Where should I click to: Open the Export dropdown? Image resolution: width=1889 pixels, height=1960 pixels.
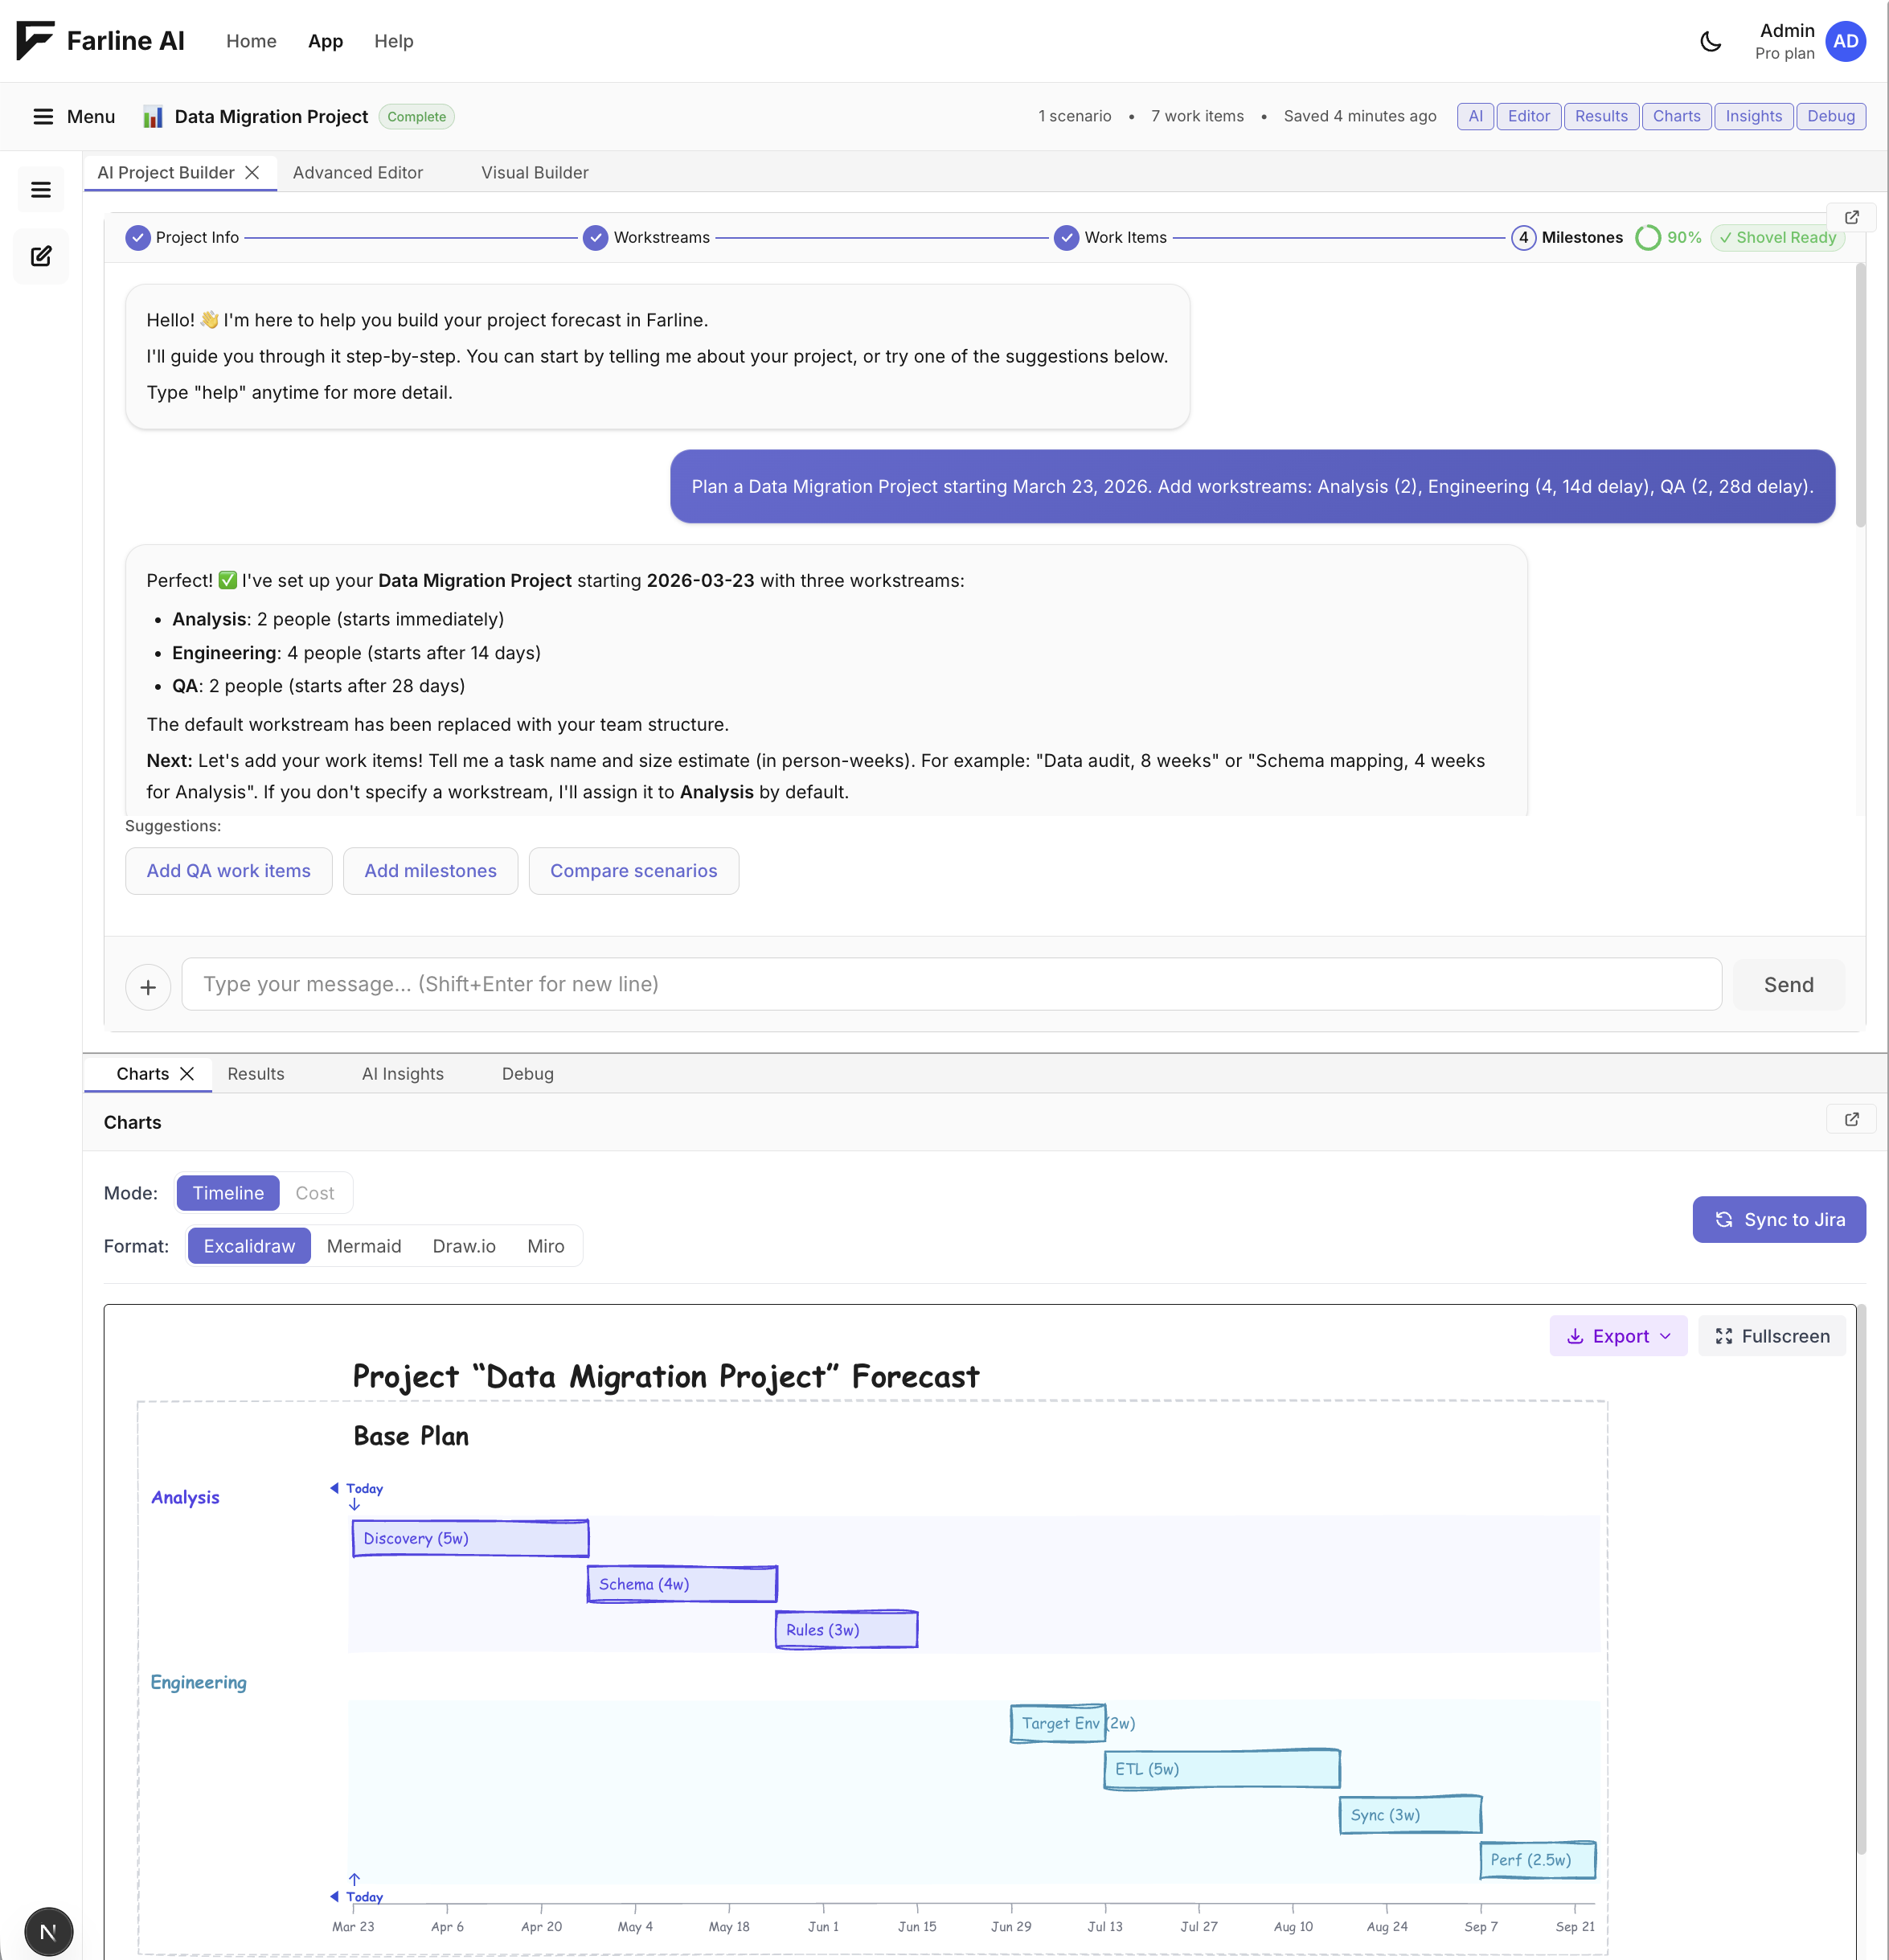pos(1618,1336)
